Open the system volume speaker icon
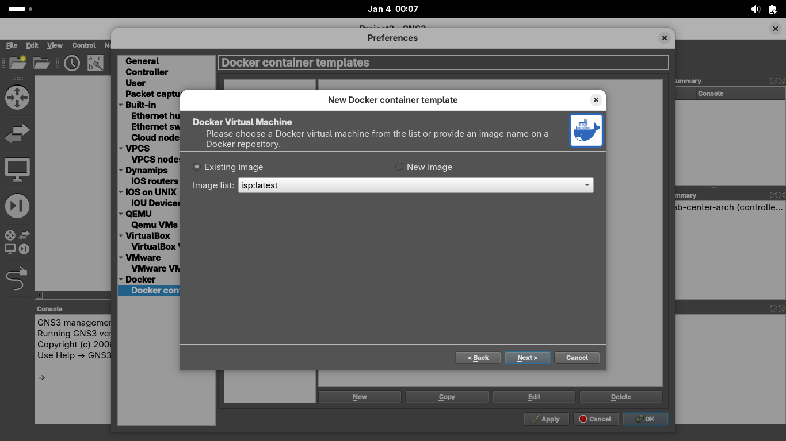 click(756, 9)
